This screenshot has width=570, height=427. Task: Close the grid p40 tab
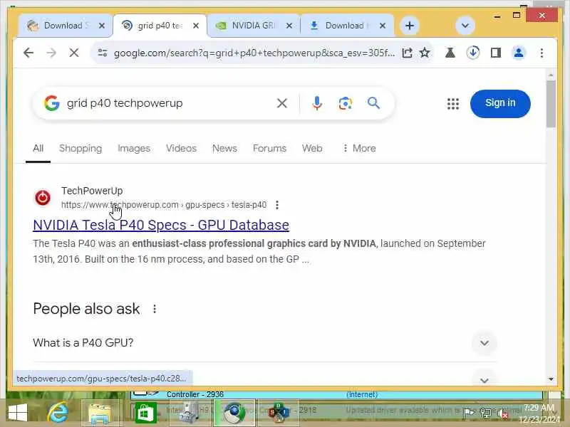point(195,26)
